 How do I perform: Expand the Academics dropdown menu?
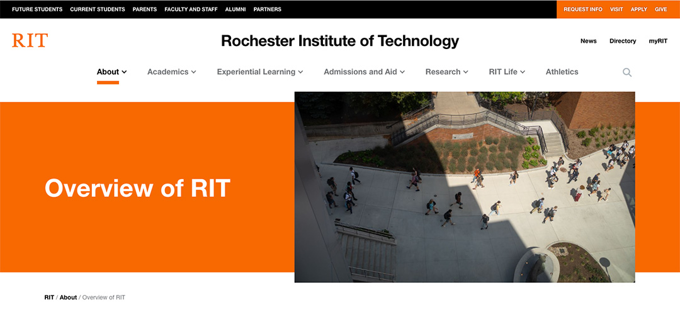coord(171,72)
